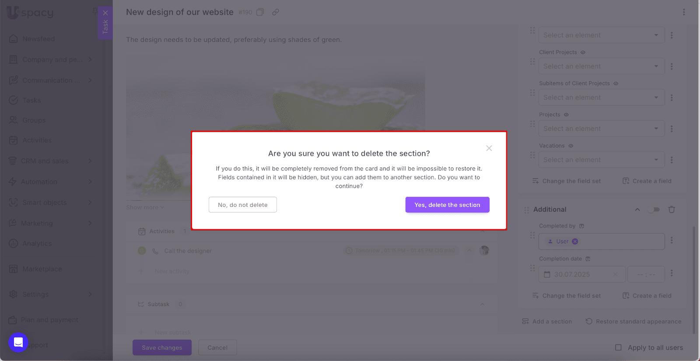Toggle visibility eye next to Projects
Viewport: 700px width, 361px height.
(x=566, y=115)
